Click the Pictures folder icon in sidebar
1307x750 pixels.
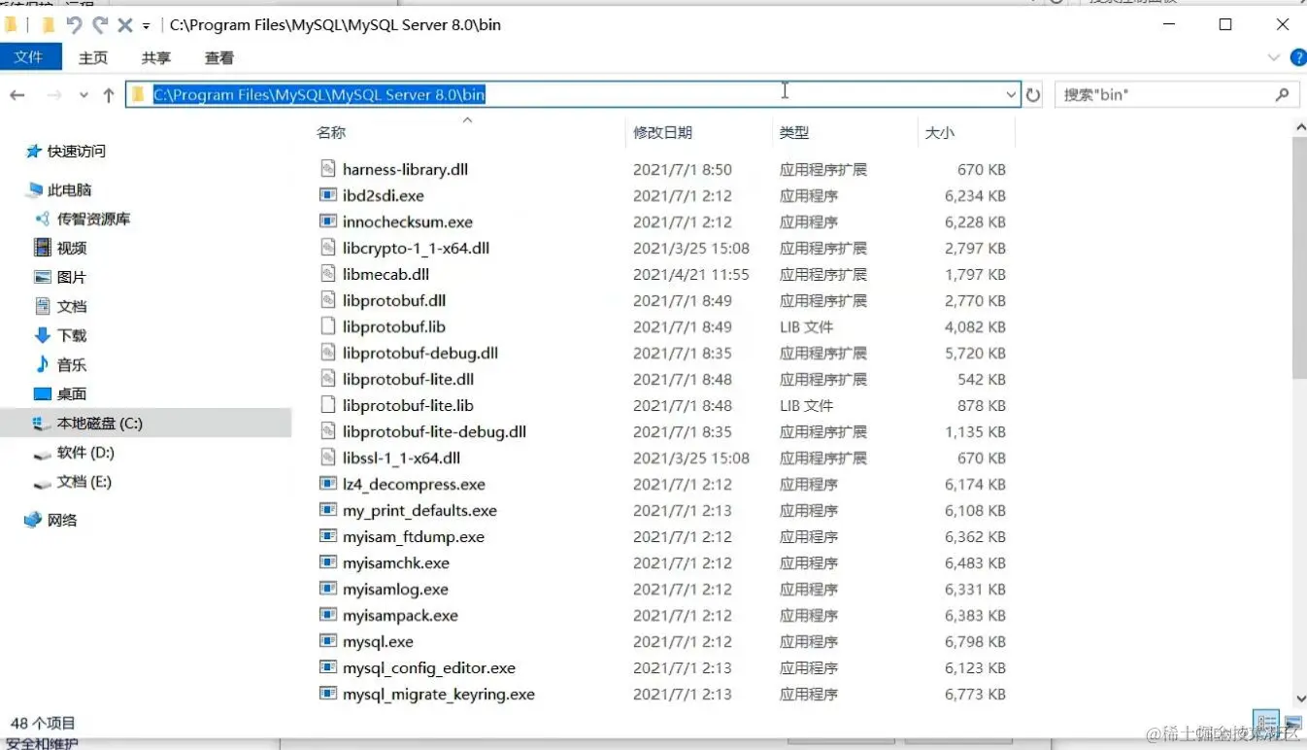coord(42,277)
